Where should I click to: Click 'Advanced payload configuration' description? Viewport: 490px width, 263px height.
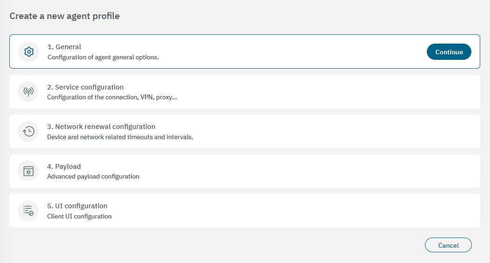tap(93, 177)
